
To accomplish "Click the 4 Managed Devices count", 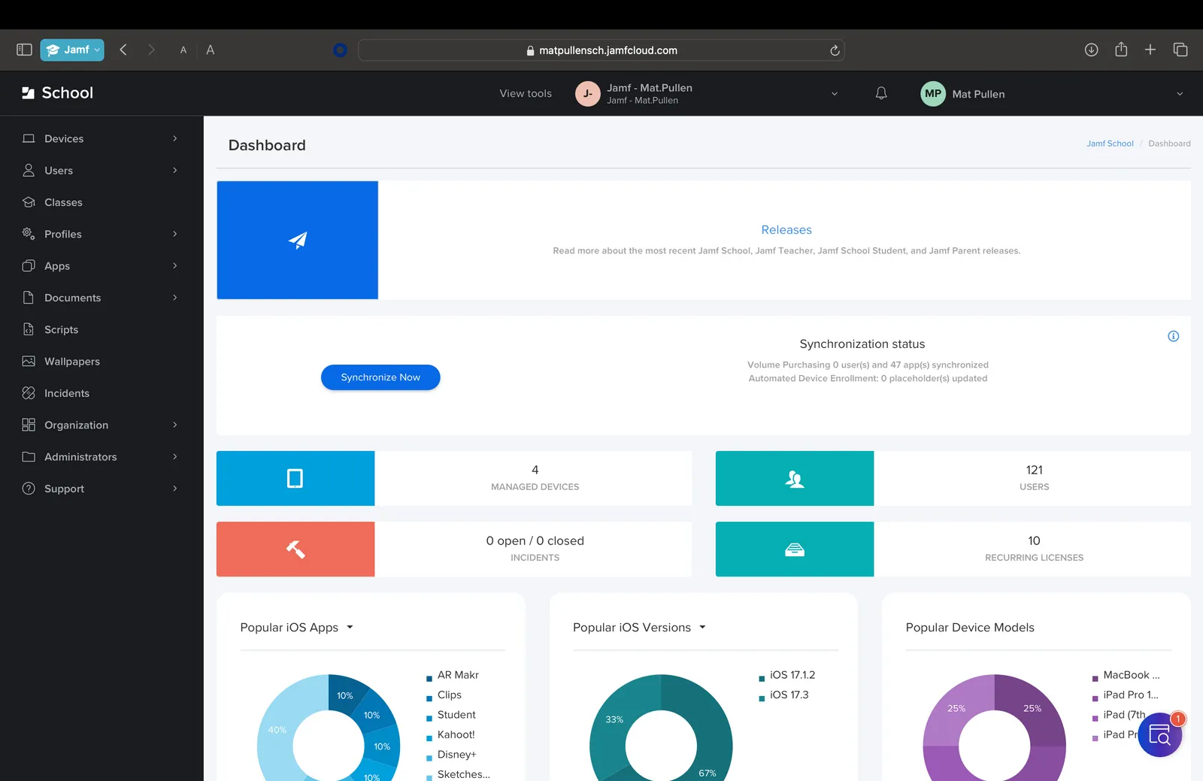I will point(535,471).
